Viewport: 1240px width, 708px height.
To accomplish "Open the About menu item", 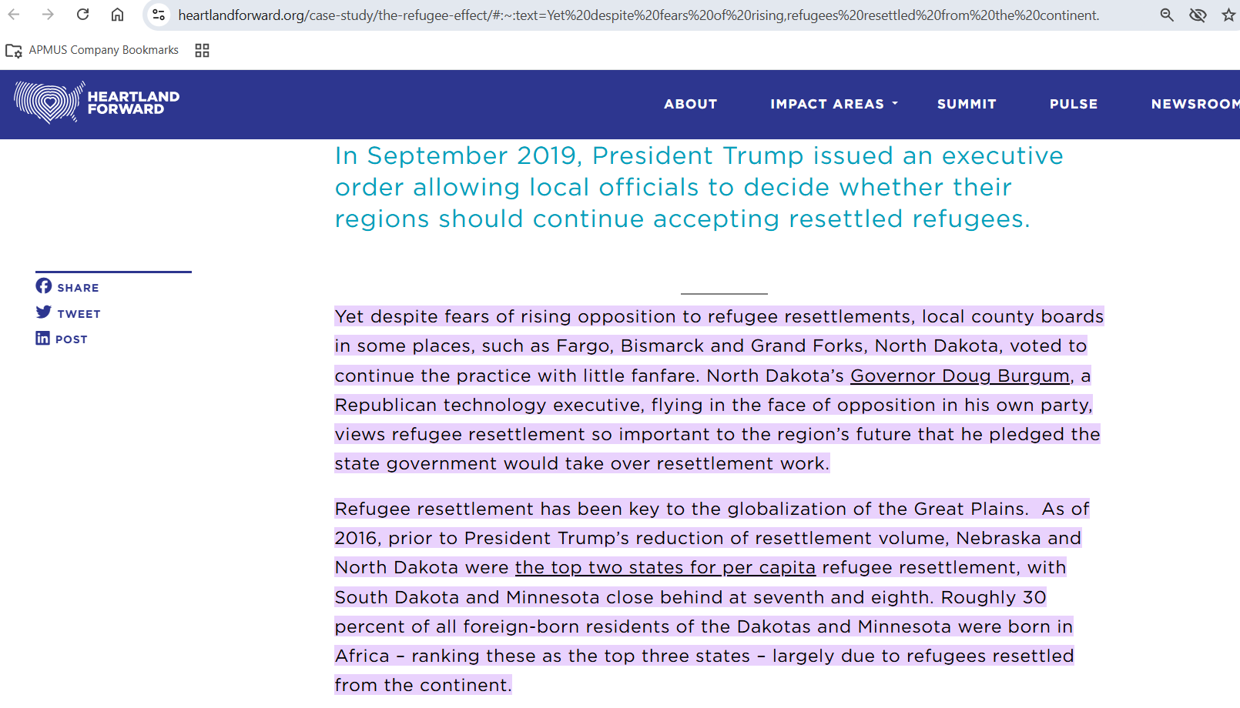I will point(690,104).
